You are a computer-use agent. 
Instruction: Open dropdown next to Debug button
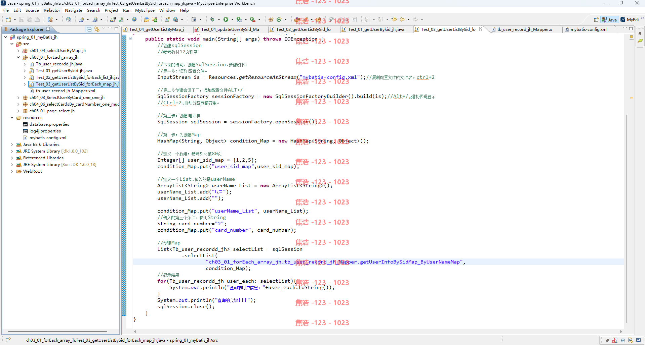click(218, 19)
